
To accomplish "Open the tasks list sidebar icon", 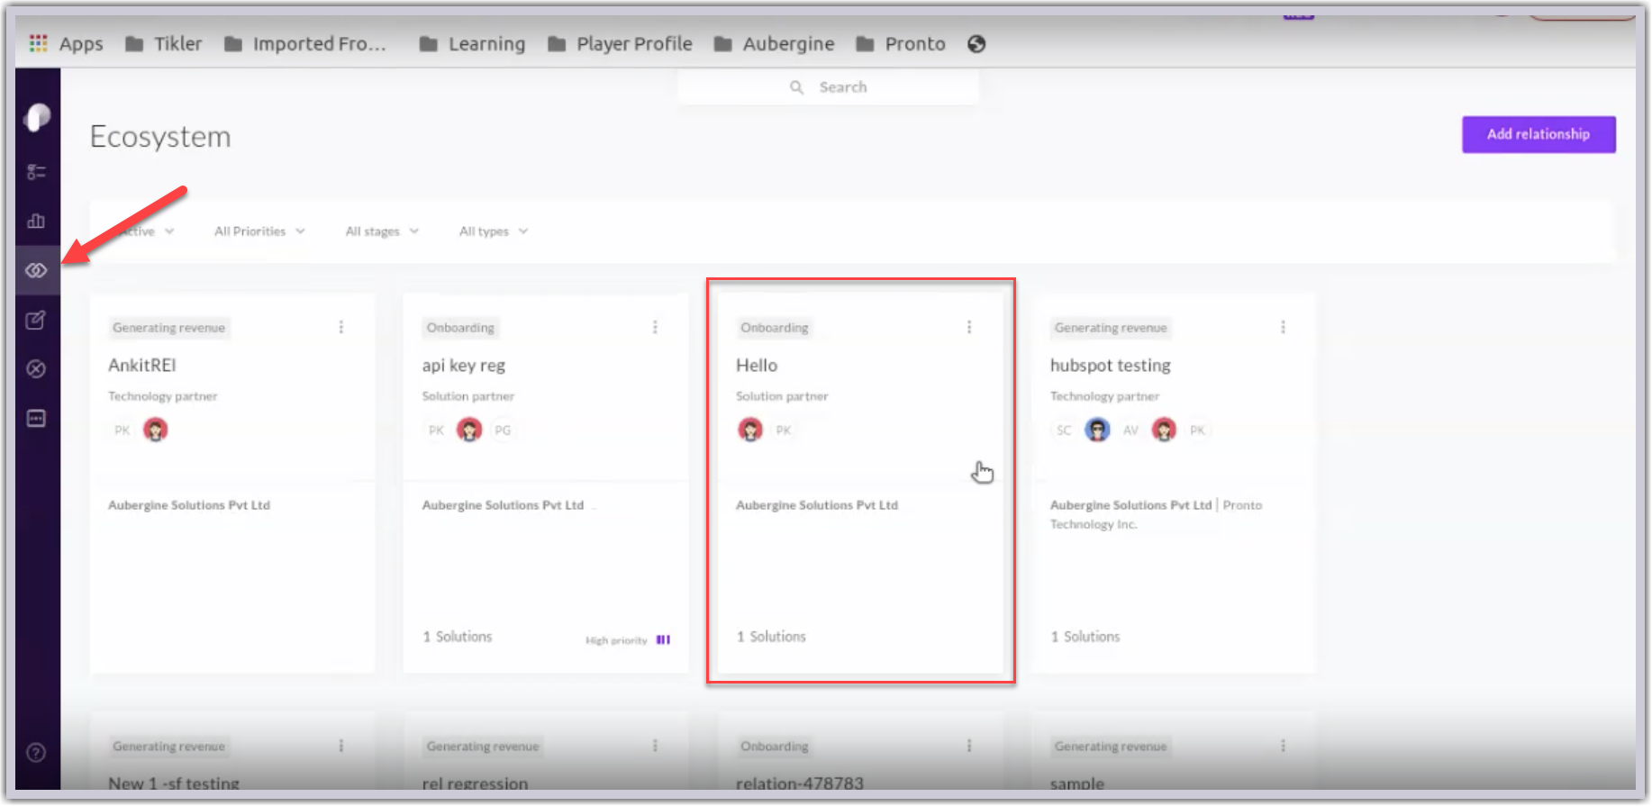I will tap(36, 171).
